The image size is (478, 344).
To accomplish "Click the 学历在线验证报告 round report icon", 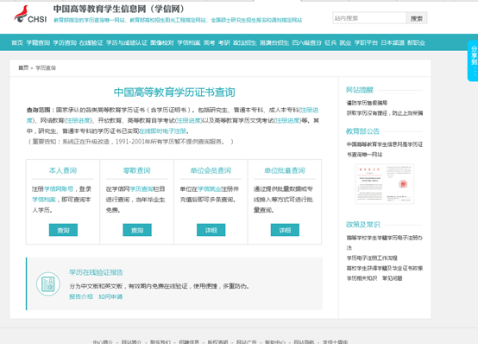I will [x=48, y=283].
